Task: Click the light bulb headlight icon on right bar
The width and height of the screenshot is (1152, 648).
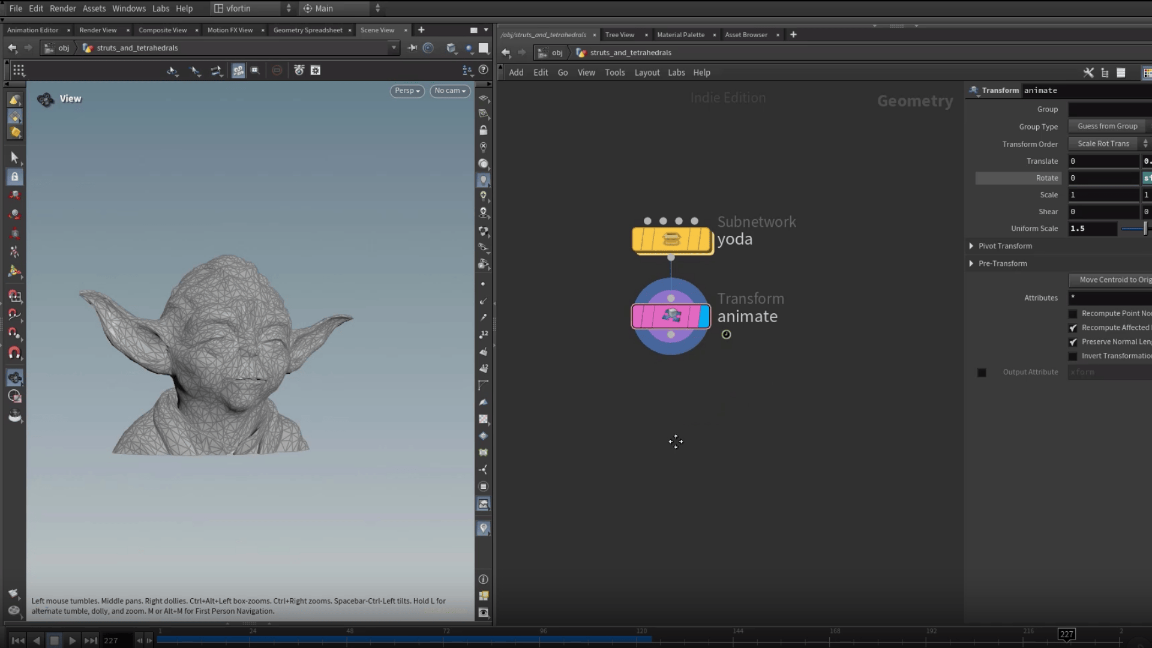Action: tap(483, 180)
